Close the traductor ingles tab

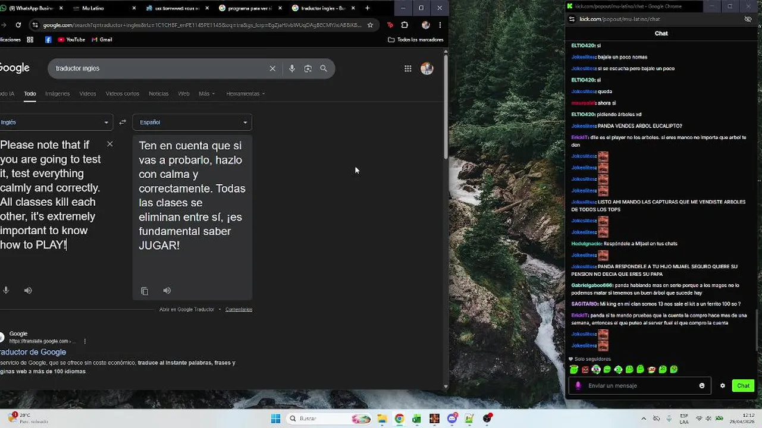(353, 8)
